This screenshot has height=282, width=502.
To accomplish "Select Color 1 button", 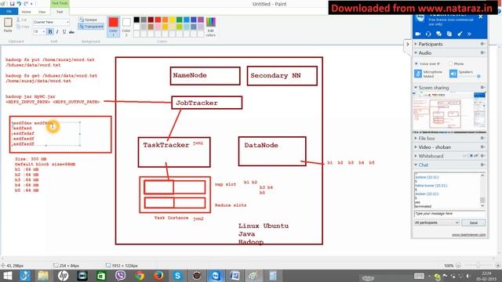I will [x=113, y=26].
